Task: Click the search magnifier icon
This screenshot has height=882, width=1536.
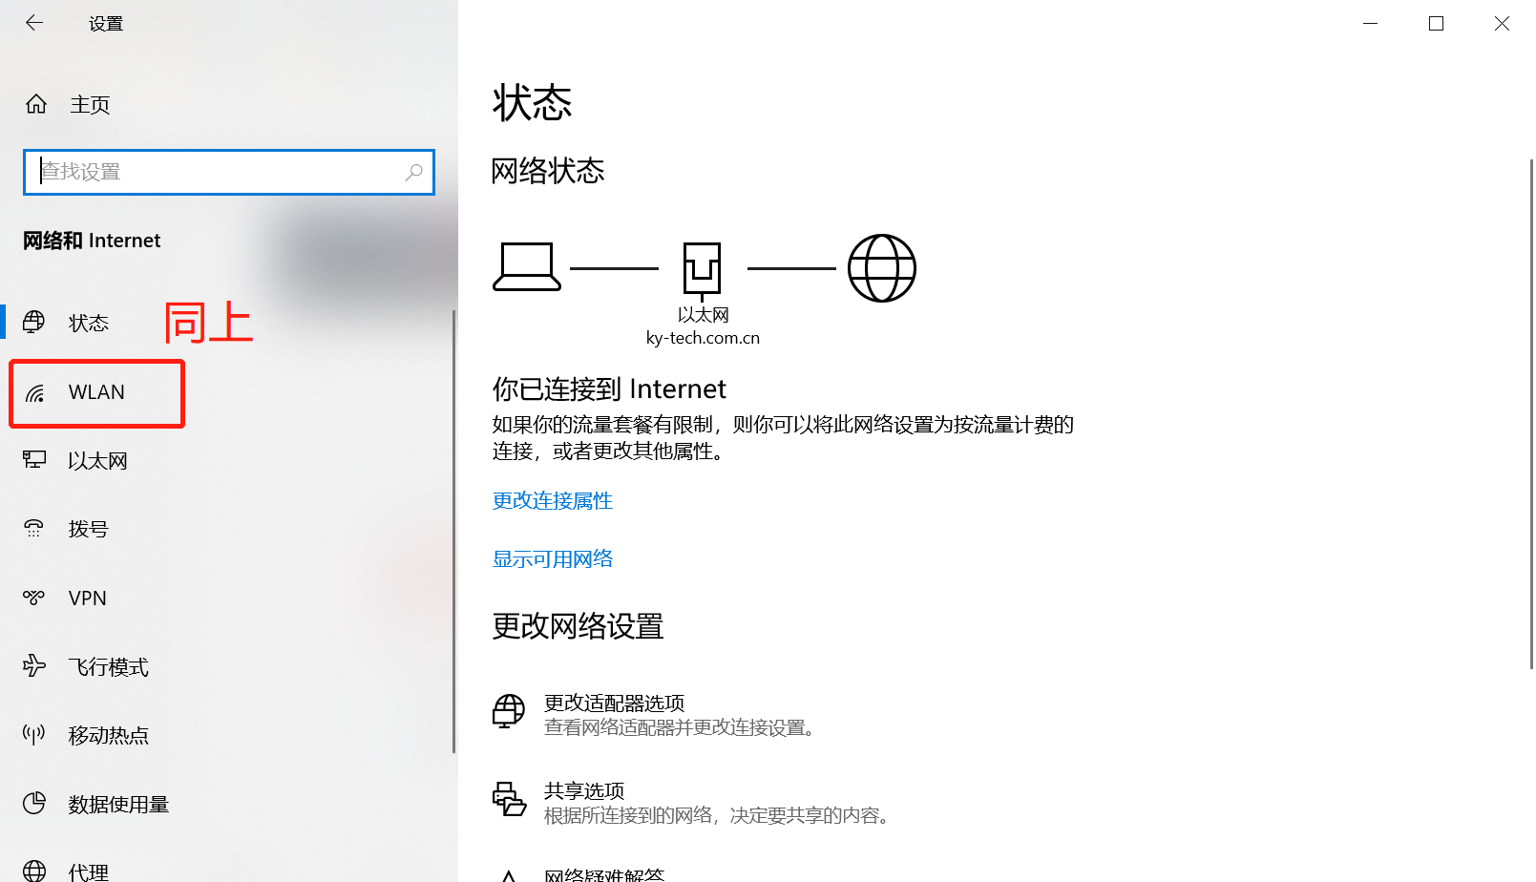Action: click(413, 172)
